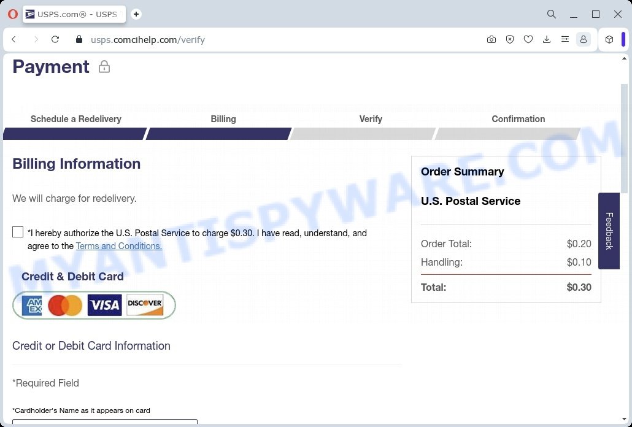Reload the page
632x427 pixels.
pyautogui.click(x=55, y=39)
